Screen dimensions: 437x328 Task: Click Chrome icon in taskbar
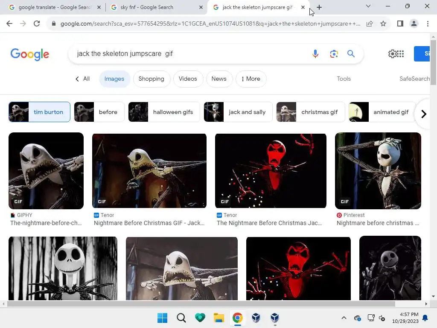[x=237, y=318]
